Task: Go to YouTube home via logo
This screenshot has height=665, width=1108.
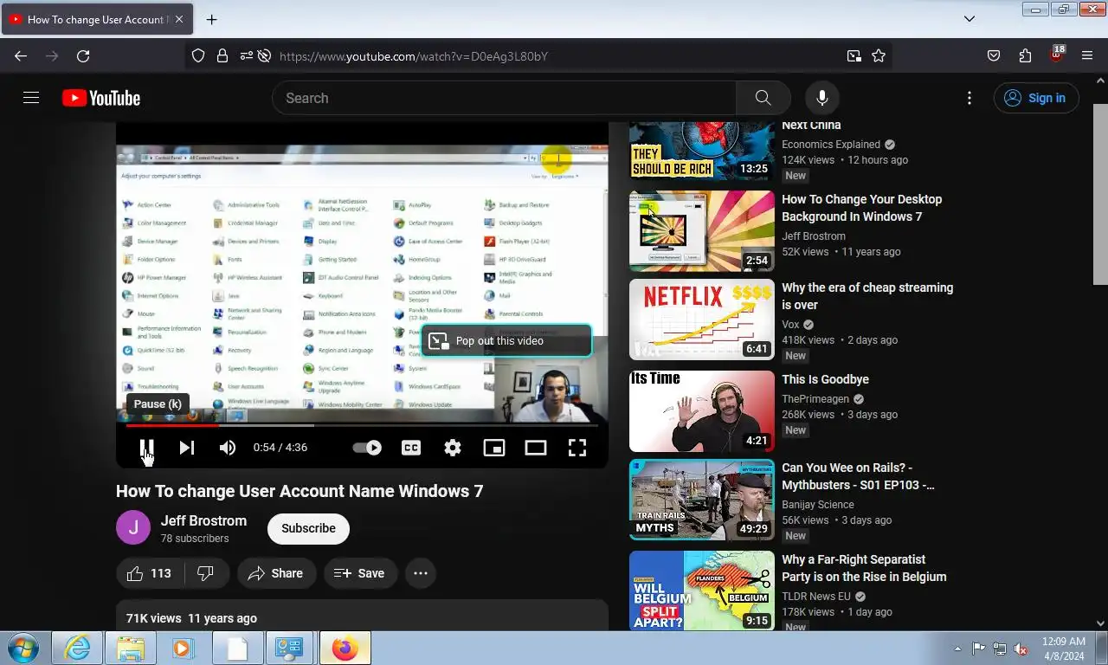Action: (101, 98)
